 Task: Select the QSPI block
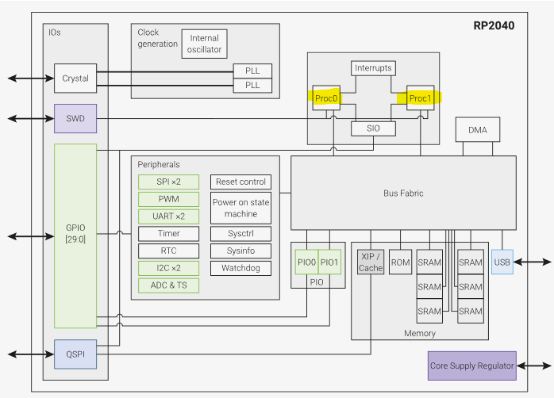point(75,354)
